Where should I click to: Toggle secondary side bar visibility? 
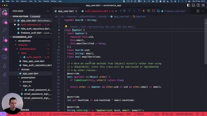click(198, 5)
